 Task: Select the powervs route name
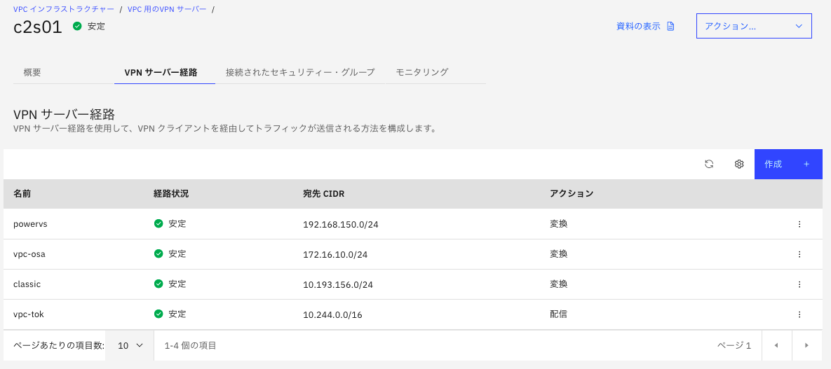tap(30, 224)
